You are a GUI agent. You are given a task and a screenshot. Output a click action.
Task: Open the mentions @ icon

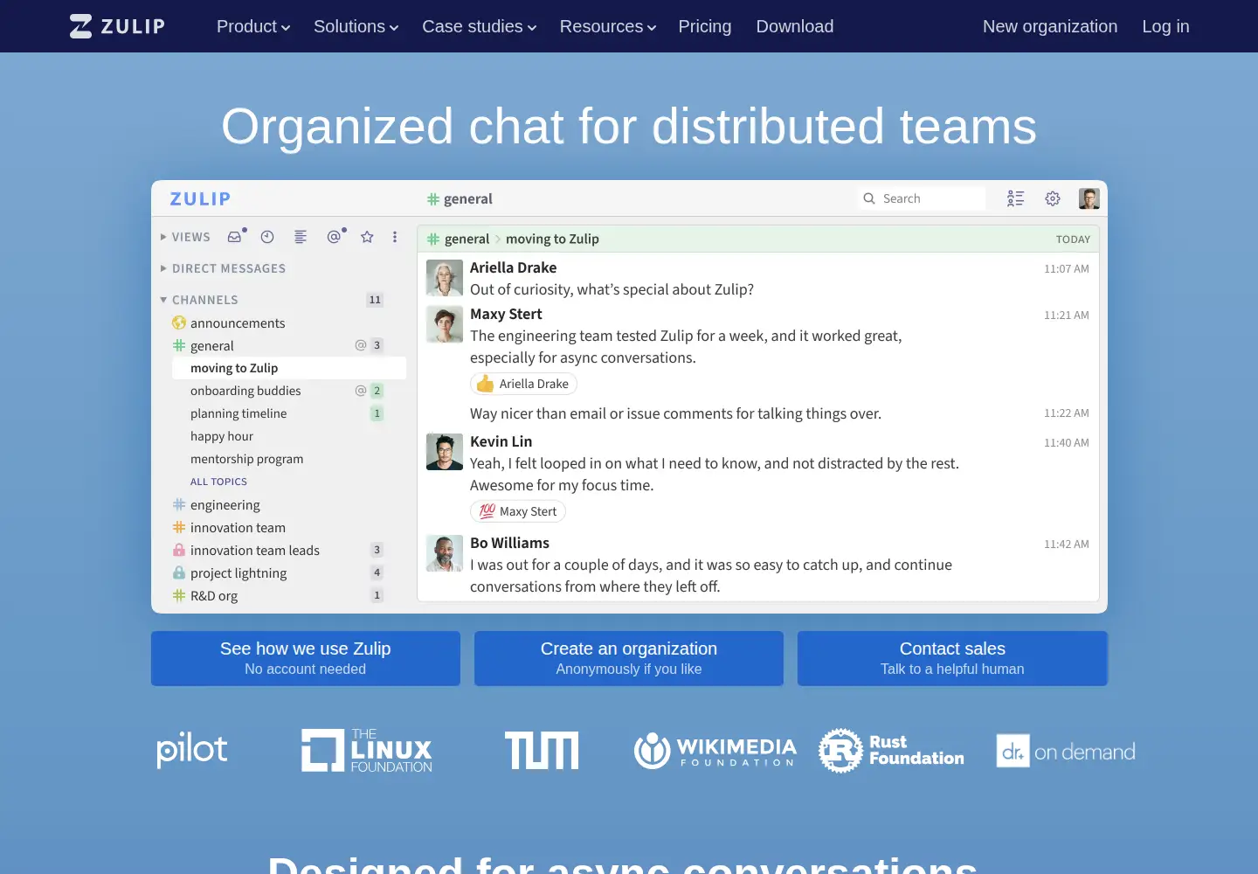(x=334, y=237)
